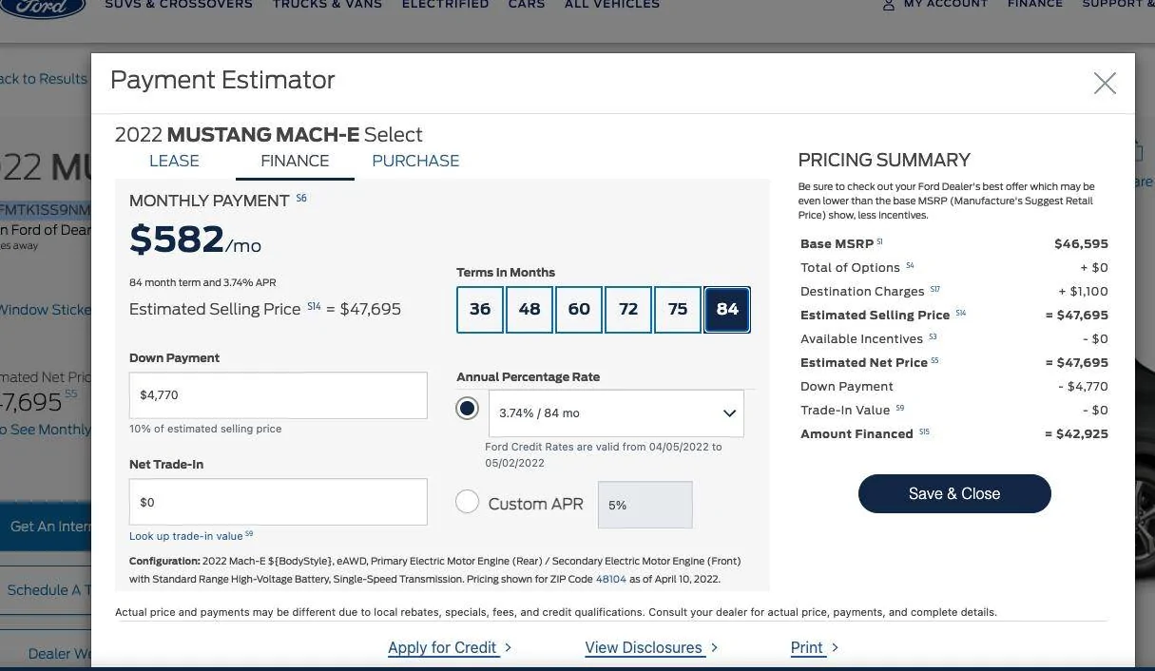Viewport: 1155px width, 671px height.
Task: Click the $582/mo monthly payment amount
Action: (x=195, y=240)
